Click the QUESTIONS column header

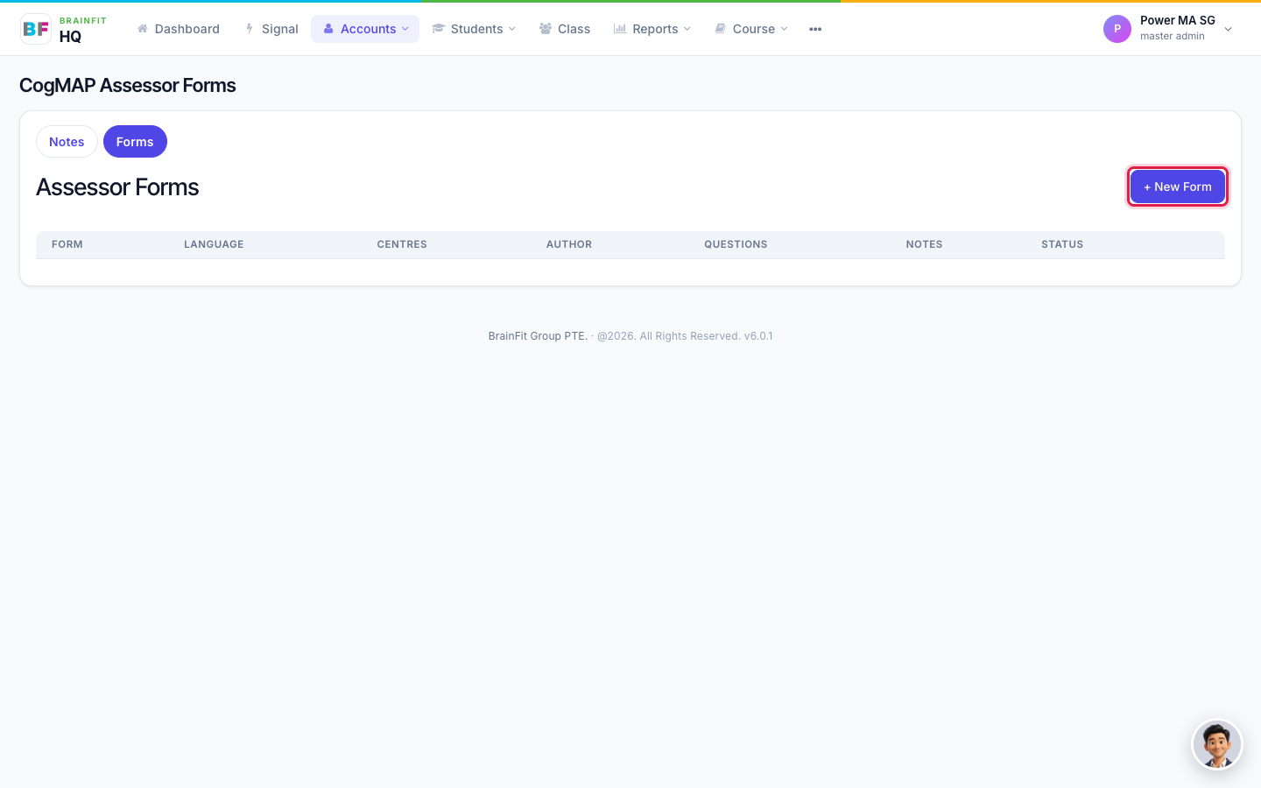pos(736,244)
